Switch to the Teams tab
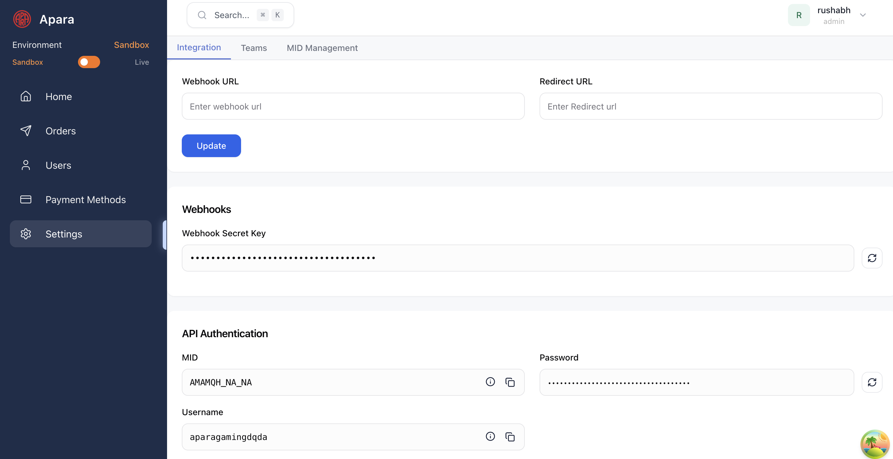The height and width of the screenshot is (459, 893). click(x=254, y=48)
